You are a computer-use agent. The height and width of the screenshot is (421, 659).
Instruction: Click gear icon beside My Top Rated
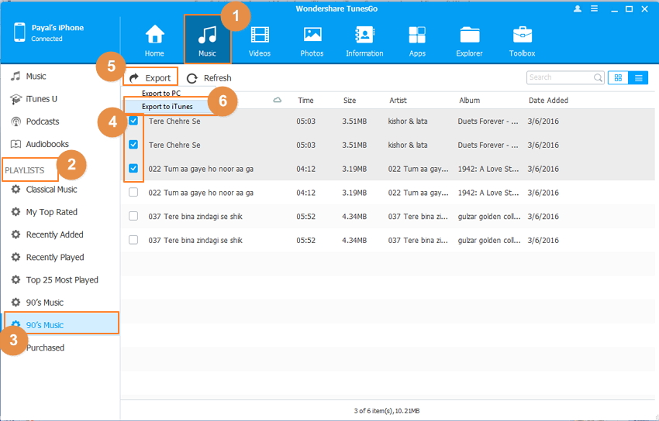click(16, 212)
